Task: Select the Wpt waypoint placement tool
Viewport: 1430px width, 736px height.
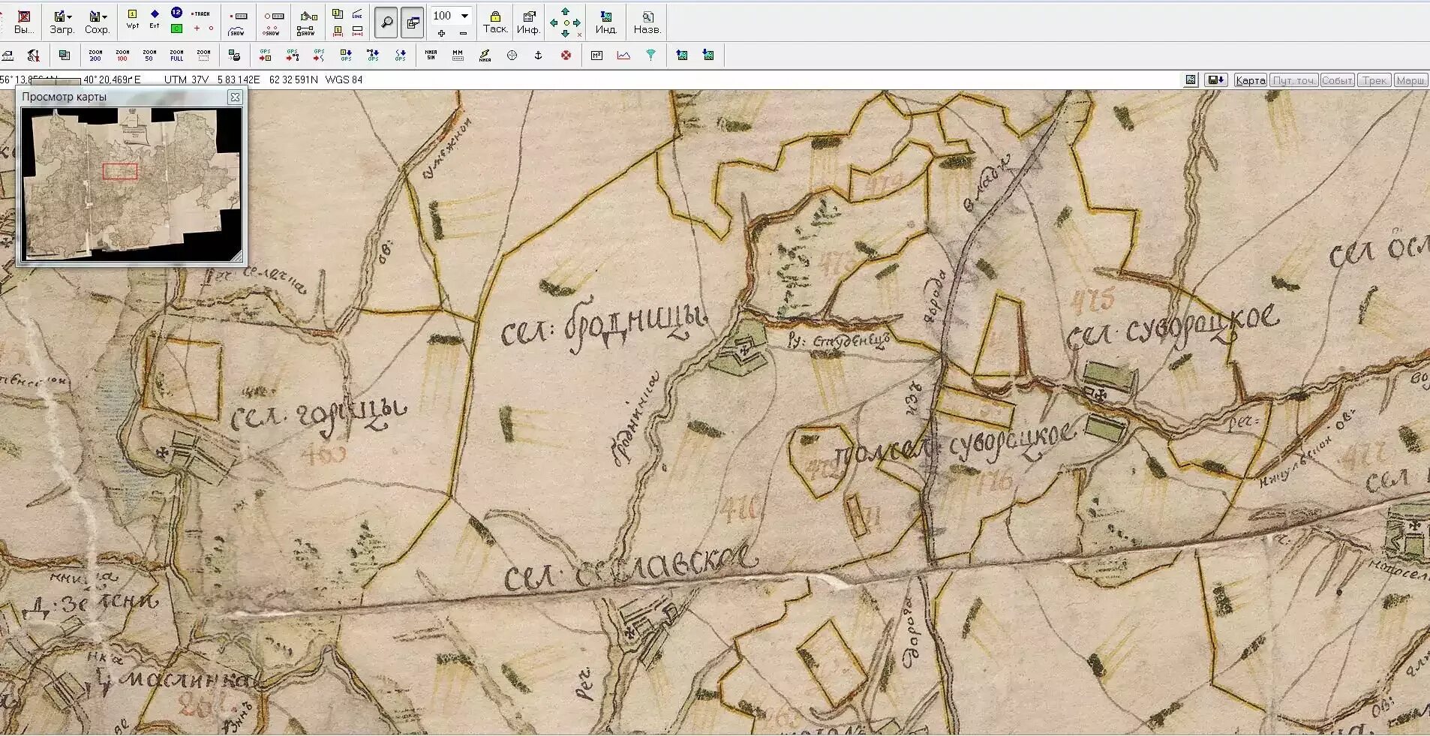Action: pos(133,19)
